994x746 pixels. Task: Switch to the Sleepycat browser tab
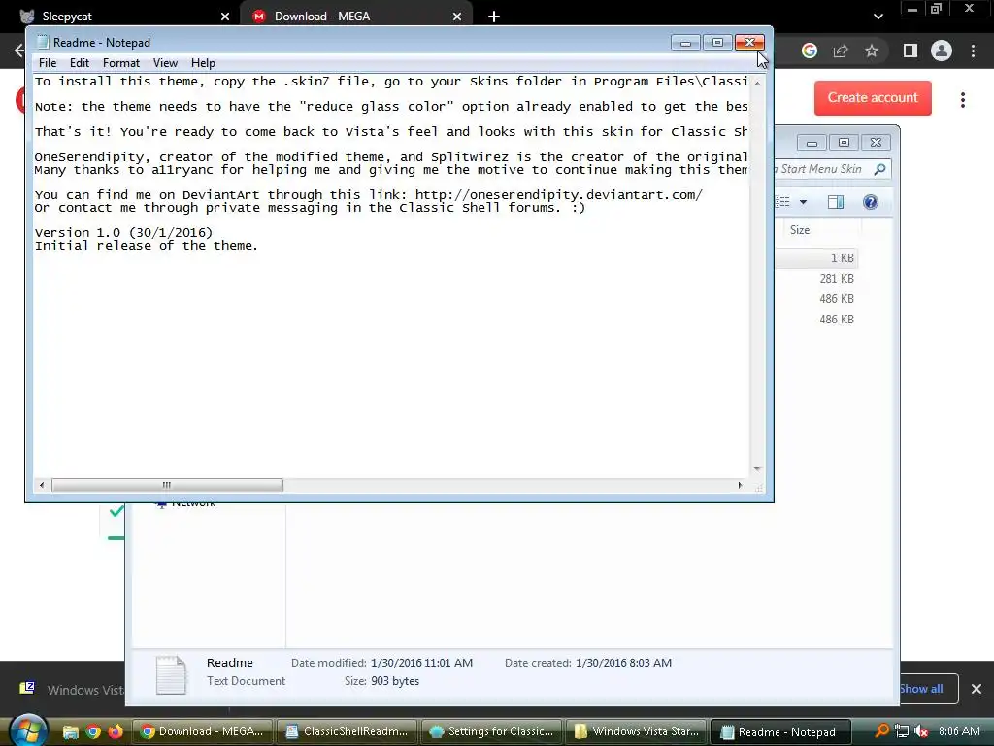(120, 16)
